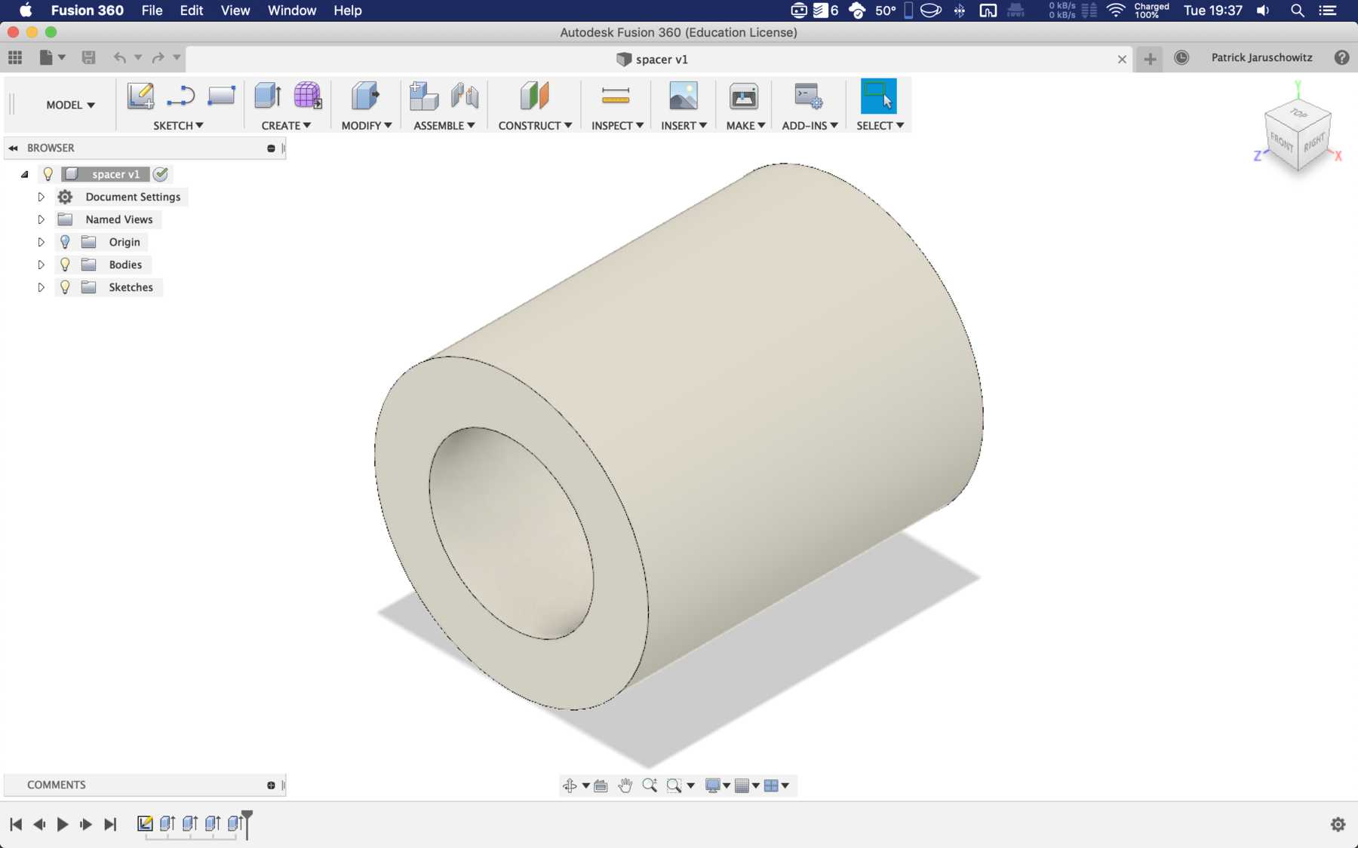Activate the Zoom magnifier tool
This screenshot has width=1358, height=848.
[x=650, y=785]
